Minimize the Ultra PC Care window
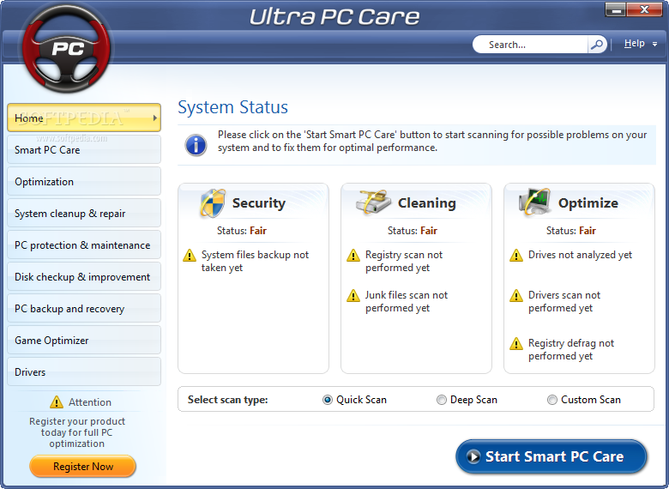 click(x=616, y=9)
